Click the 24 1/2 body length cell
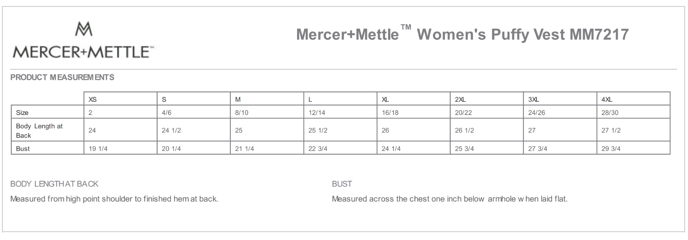This screenshot has width=688, height=240. pyautogui.click(x=171, y=130)
